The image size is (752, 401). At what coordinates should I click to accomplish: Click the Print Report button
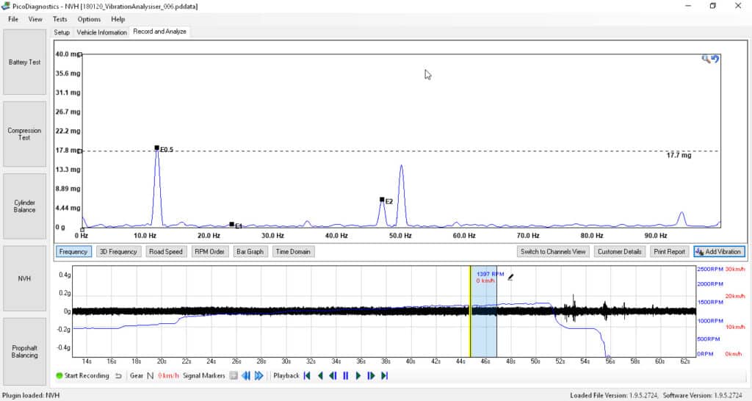pos(669,252)
